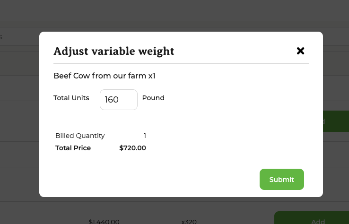Click the 160 value in Total Units
Screen dimensions: 349x224
[x=112, y=100]
